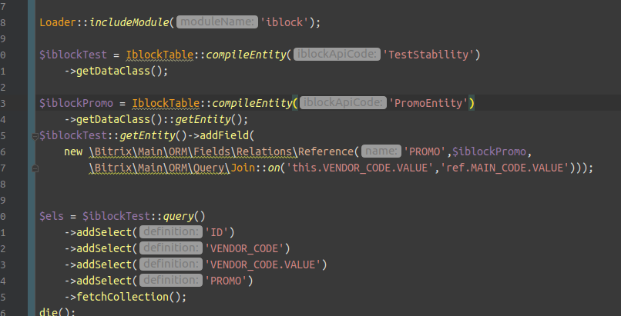This screenshot has width=621, height=316.
Task: Click IblockTable on the $iblockPromo line
Action: coord(166,104)
